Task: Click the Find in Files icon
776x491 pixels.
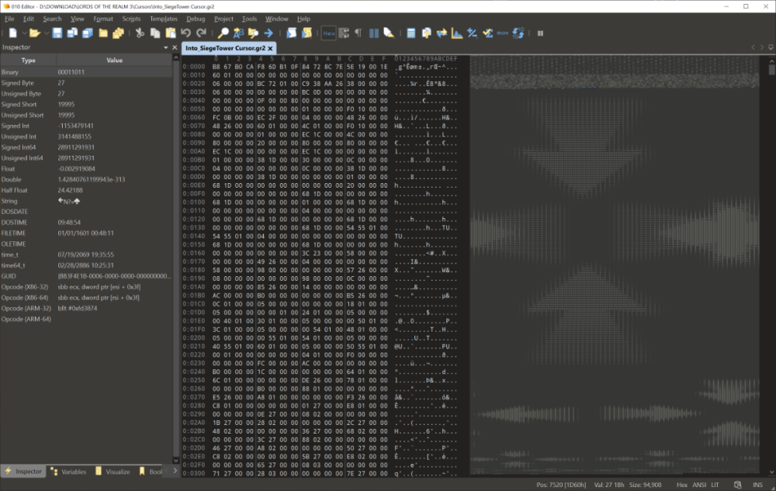Action: click(254, 33)
